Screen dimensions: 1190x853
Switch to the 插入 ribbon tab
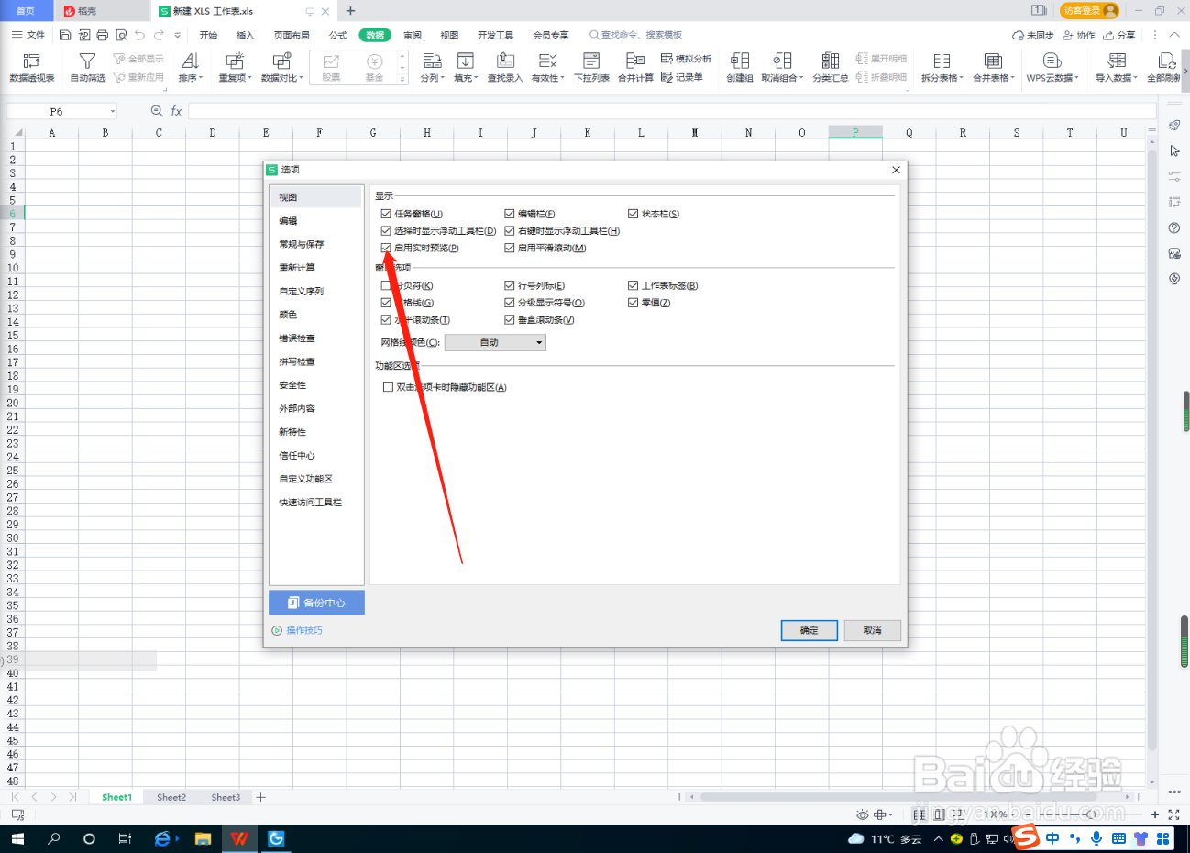[x=246, y=35]
